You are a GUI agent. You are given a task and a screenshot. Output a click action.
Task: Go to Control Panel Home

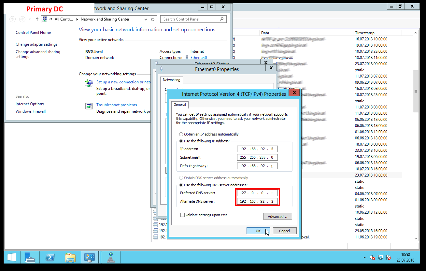(x=33, y=33)
